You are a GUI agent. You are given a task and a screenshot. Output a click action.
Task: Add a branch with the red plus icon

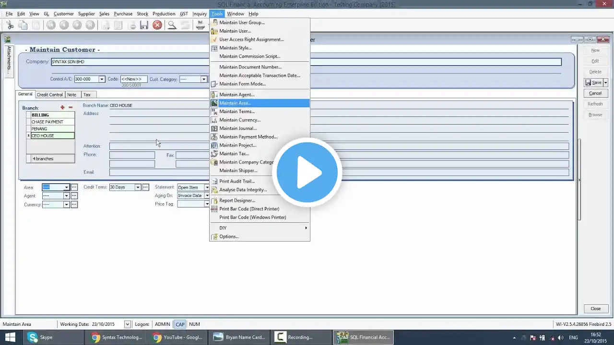(62, 107)
